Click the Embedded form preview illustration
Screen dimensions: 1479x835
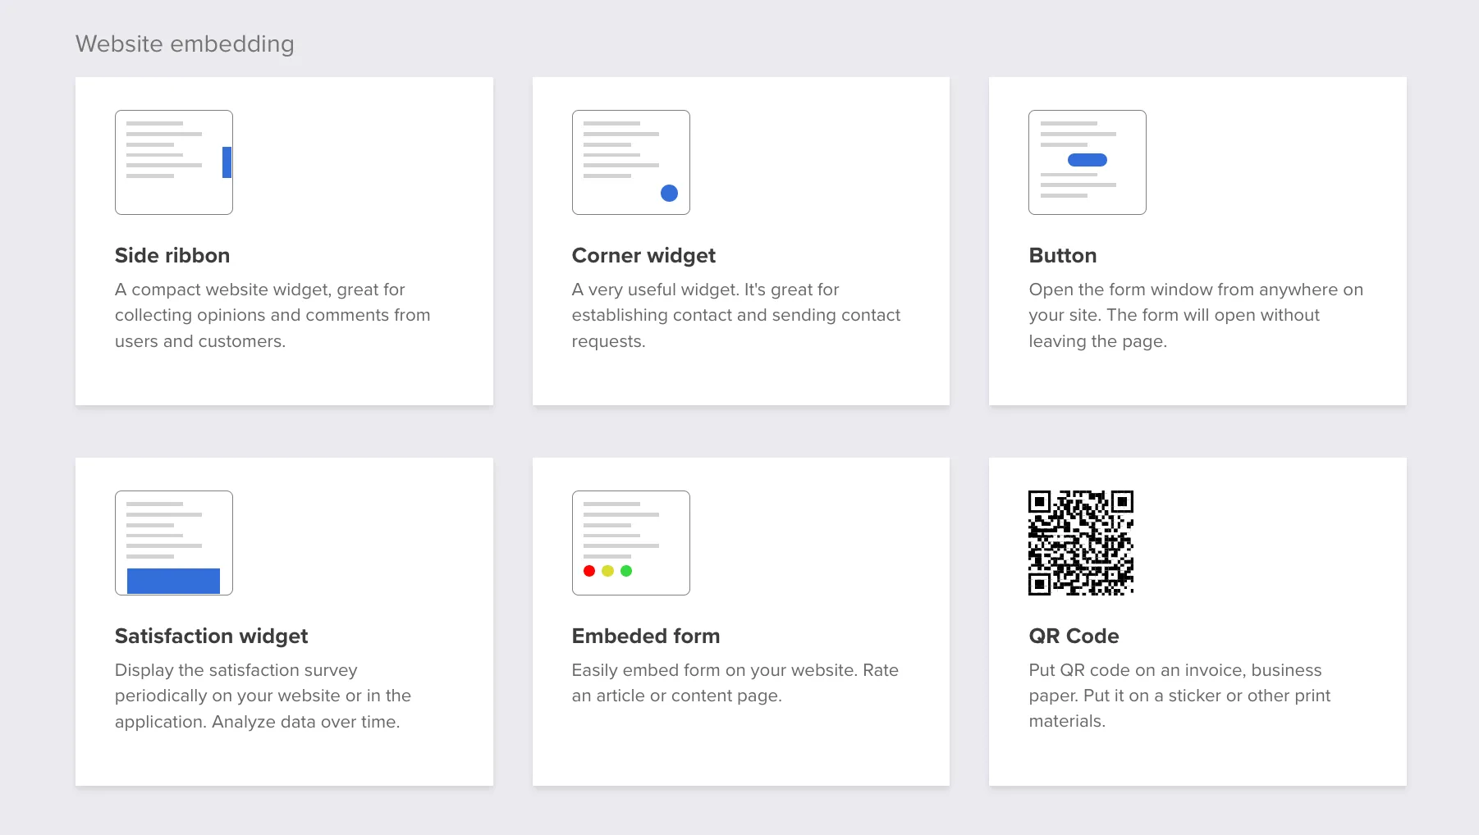[630, 542]
